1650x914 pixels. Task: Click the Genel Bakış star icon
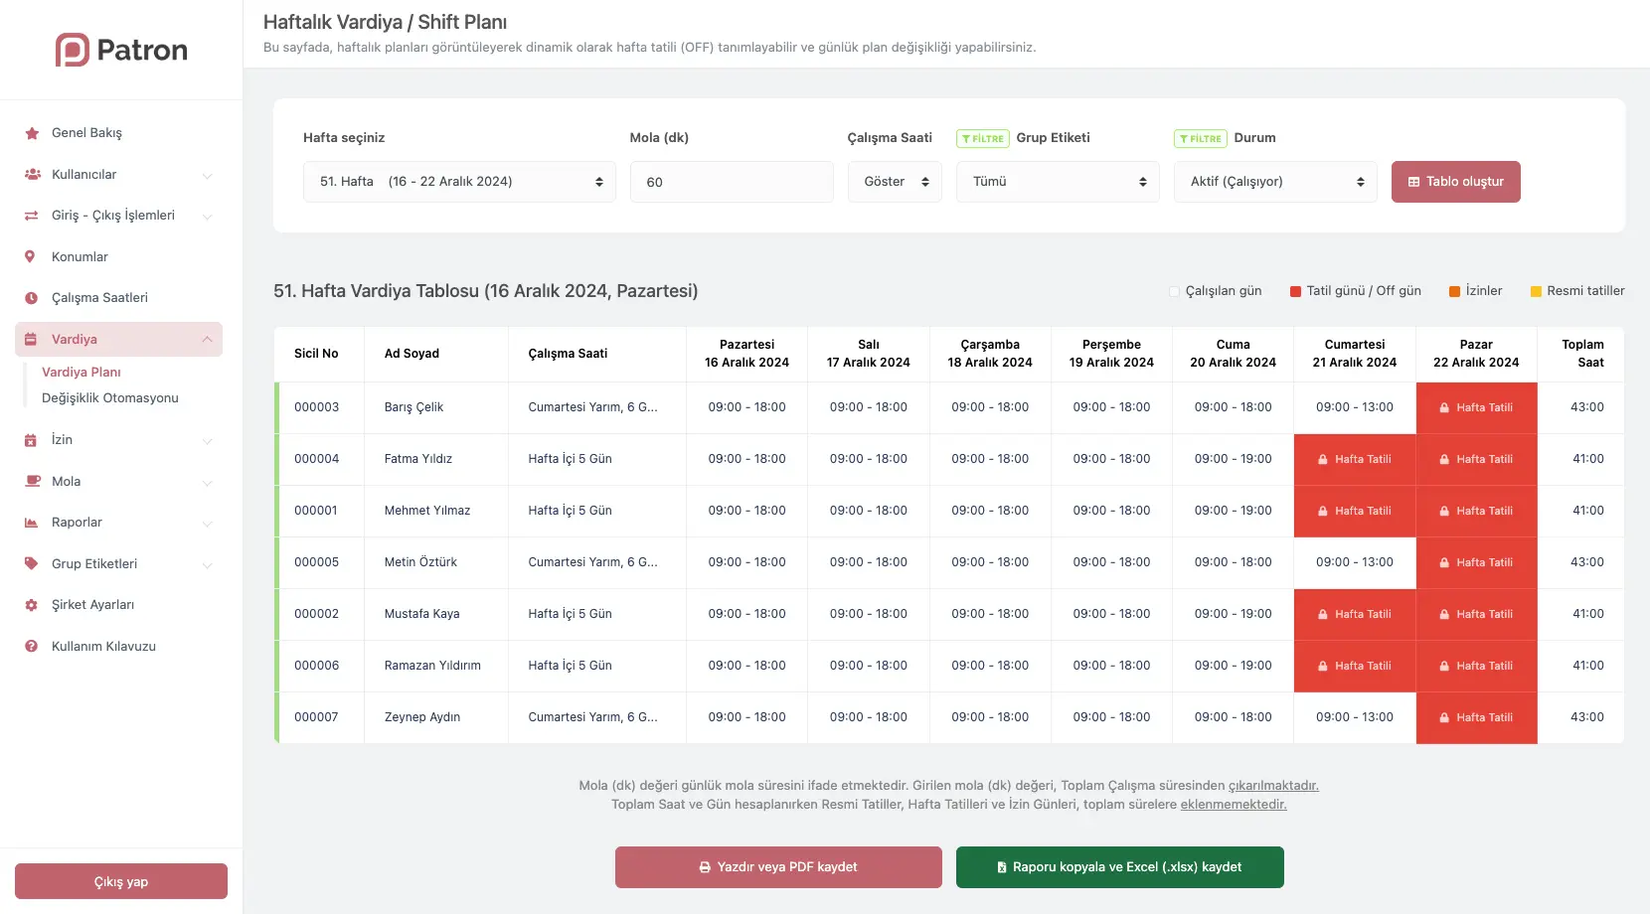pyautogui.click(x=32, y=133)
